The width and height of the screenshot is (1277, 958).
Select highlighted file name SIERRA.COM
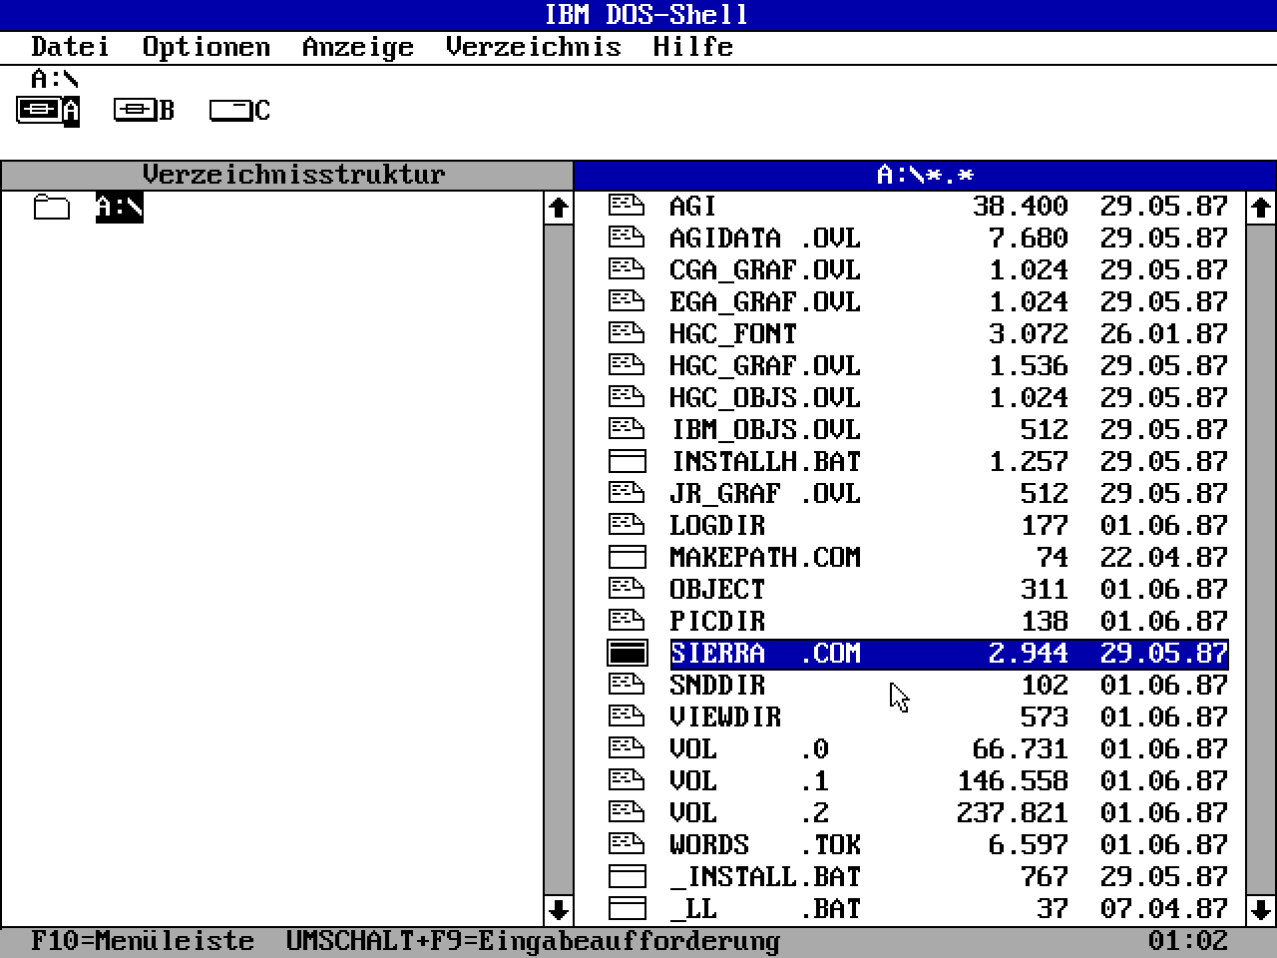(x=764, y=653)
